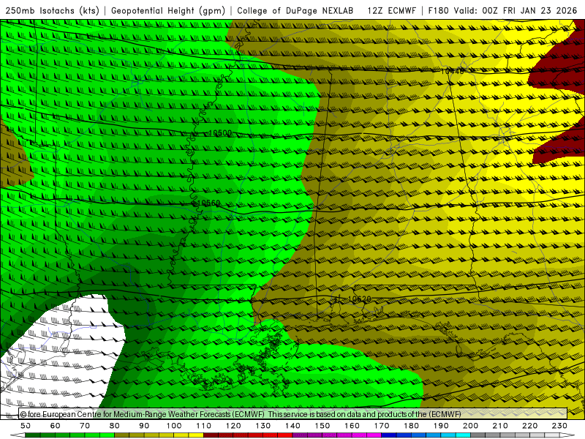The height and width of the screenshot is (439, 585).
Task: Click the legend value 170
Action: click(382, 426)
